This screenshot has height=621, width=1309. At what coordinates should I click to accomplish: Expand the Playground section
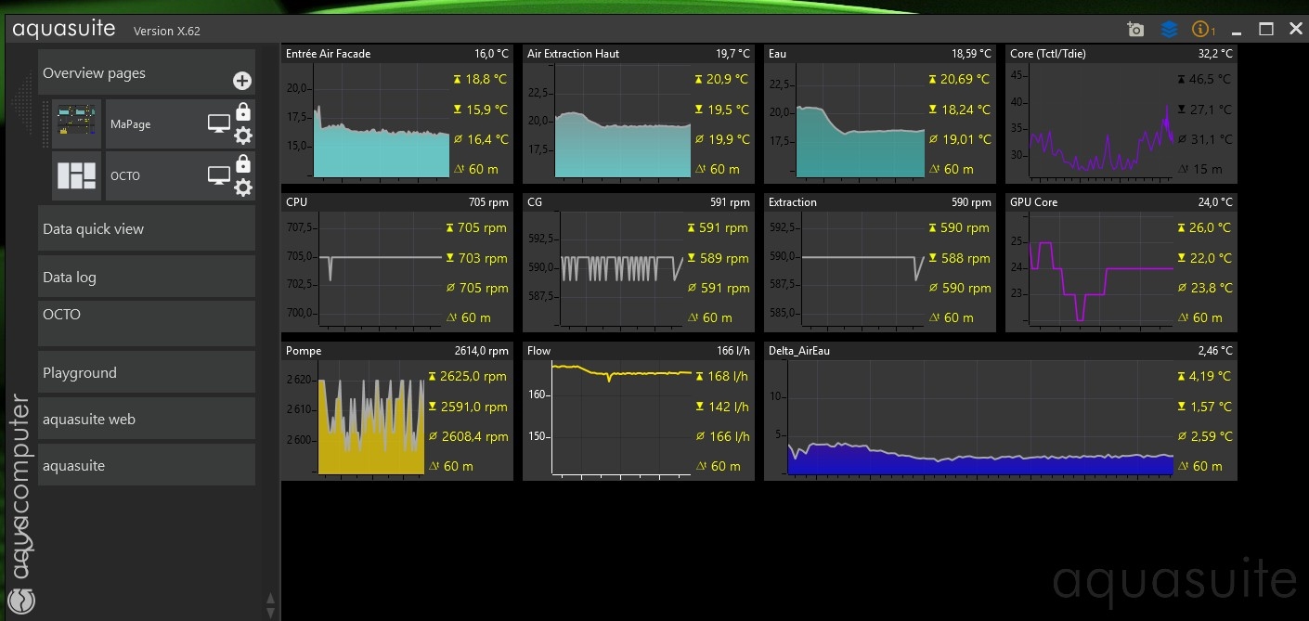pyautogui.click(x=147, y=373)
